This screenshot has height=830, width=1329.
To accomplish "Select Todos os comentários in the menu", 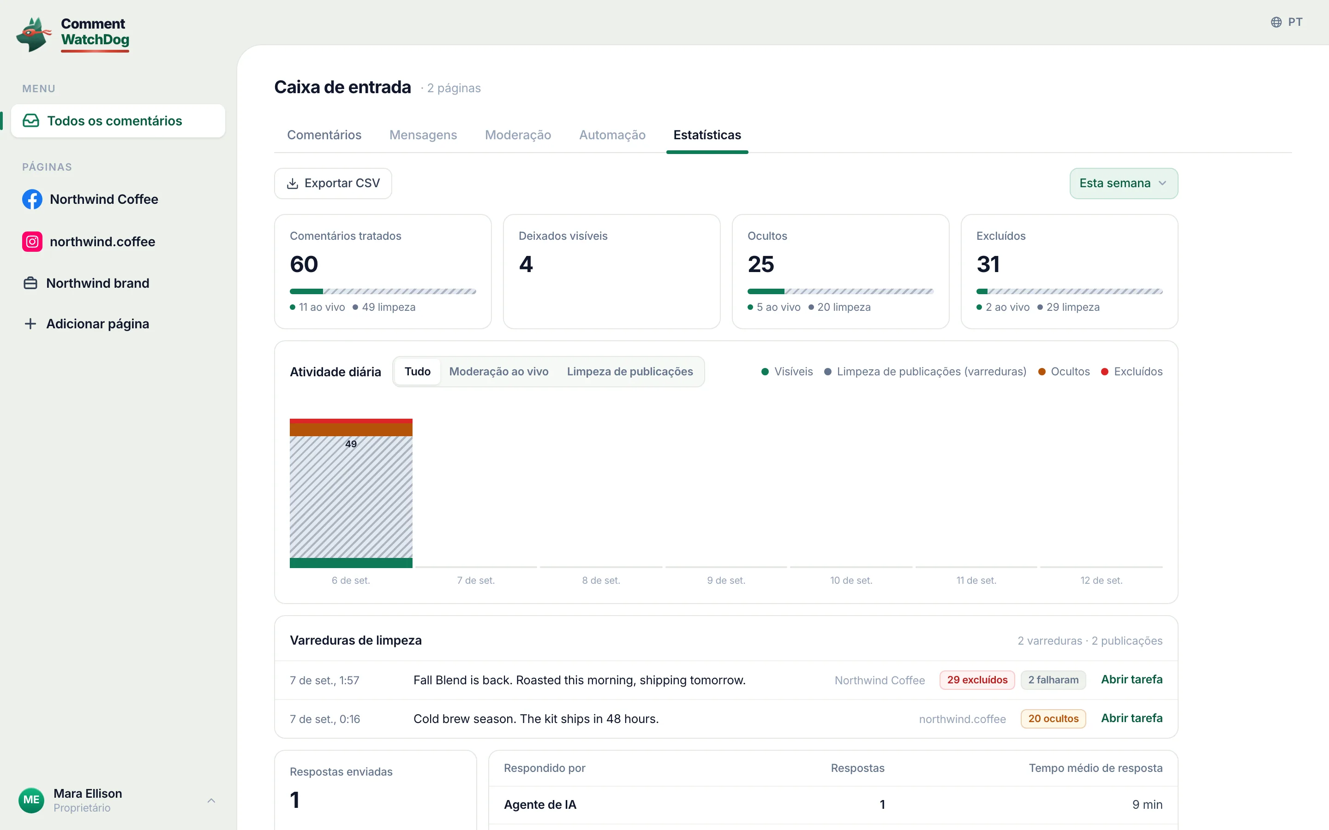I will [118, 121].
